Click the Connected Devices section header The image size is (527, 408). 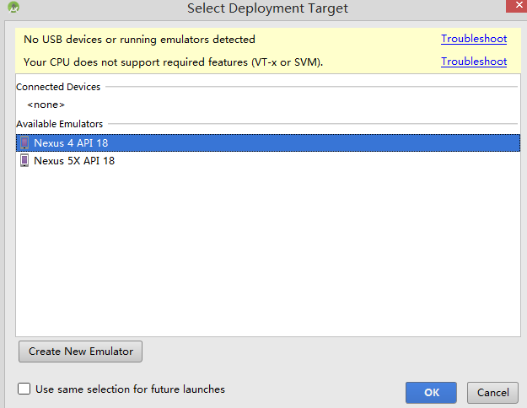coord(58,87)
